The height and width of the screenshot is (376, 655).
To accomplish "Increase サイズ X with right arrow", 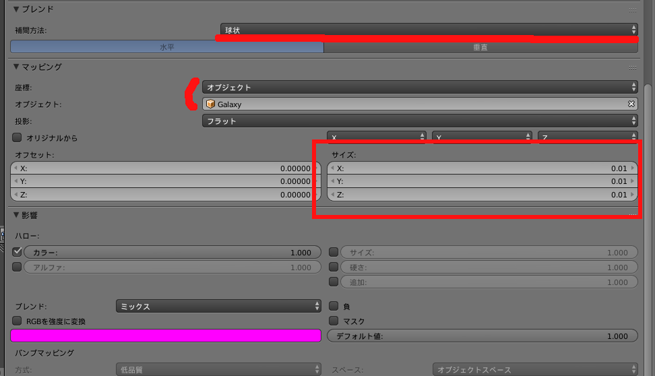I will tap(633, 168).
